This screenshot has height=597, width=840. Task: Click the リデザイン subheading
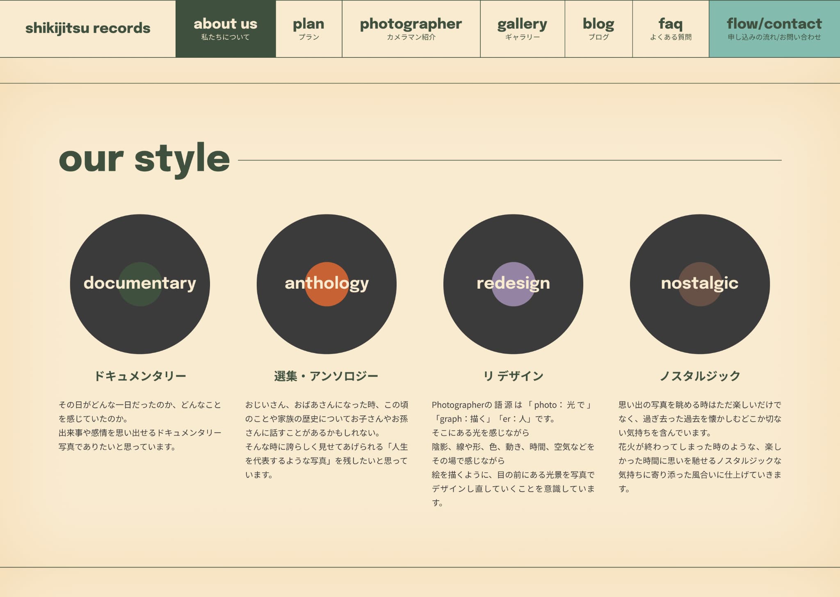513,376
